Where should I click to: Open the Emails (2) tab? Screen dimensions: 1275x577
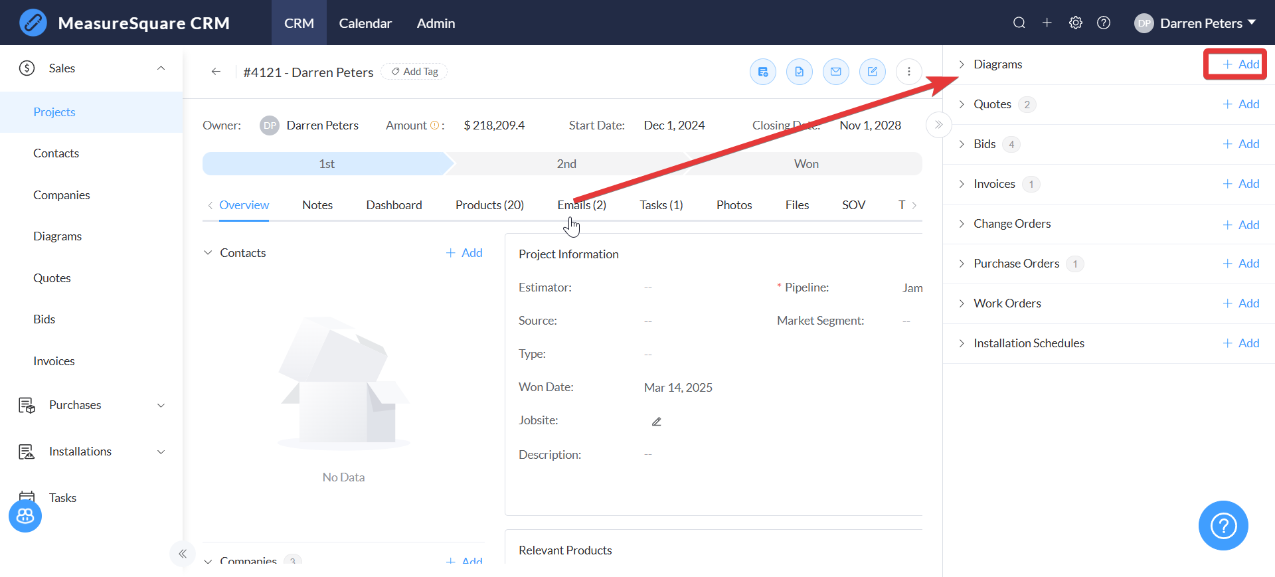582,205
